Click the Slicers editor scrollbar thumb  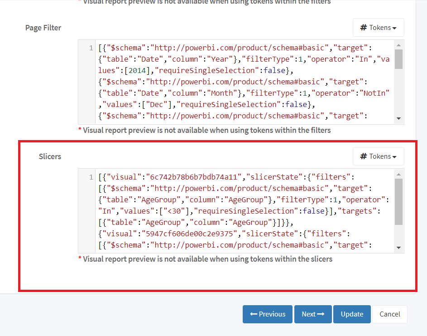click(398, 201)
